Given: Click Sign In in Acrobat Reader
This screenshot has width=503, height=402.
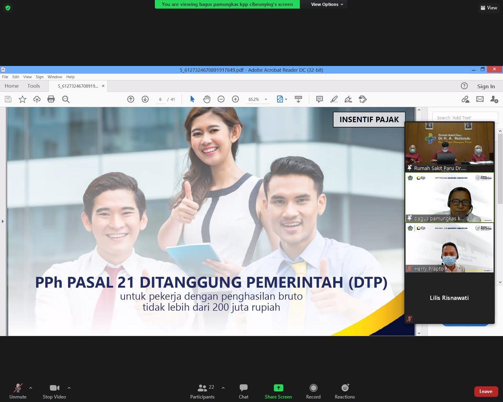Looking at the screenshot, I should pos(486,86).
